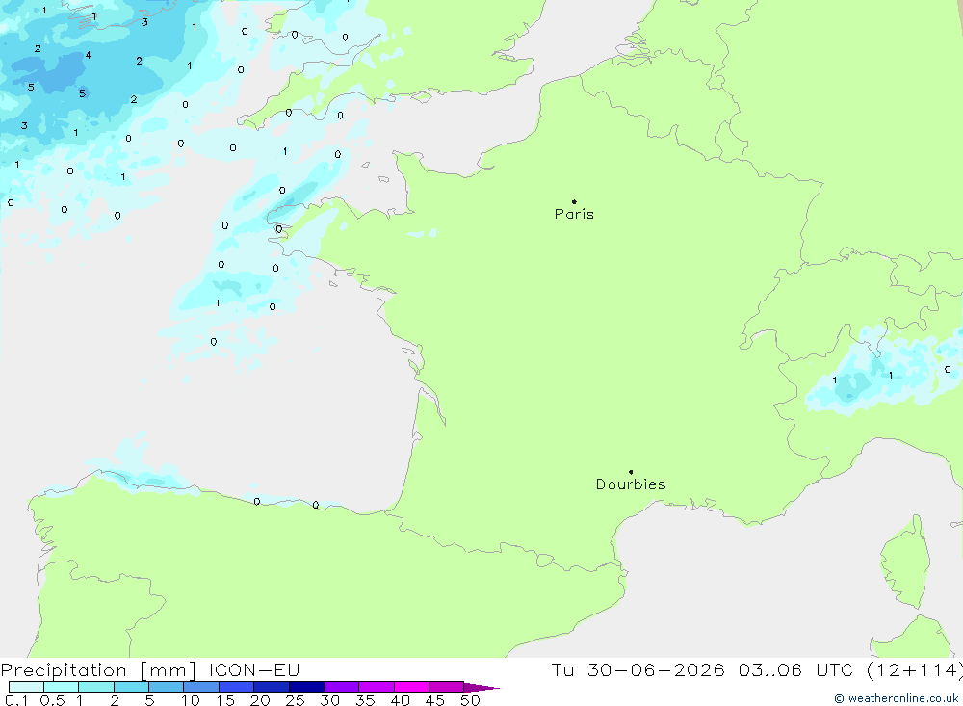Click the '03..06 UTC' time range text
Viewport: 963px width, 706px height.
(796, 670)
